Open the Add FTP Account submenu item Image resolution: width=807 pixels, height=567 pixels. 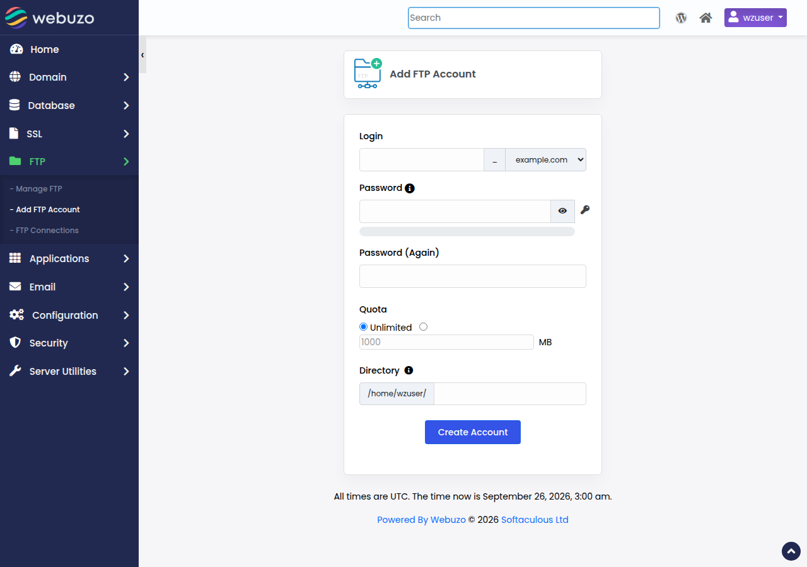click(x=45, y=210)
